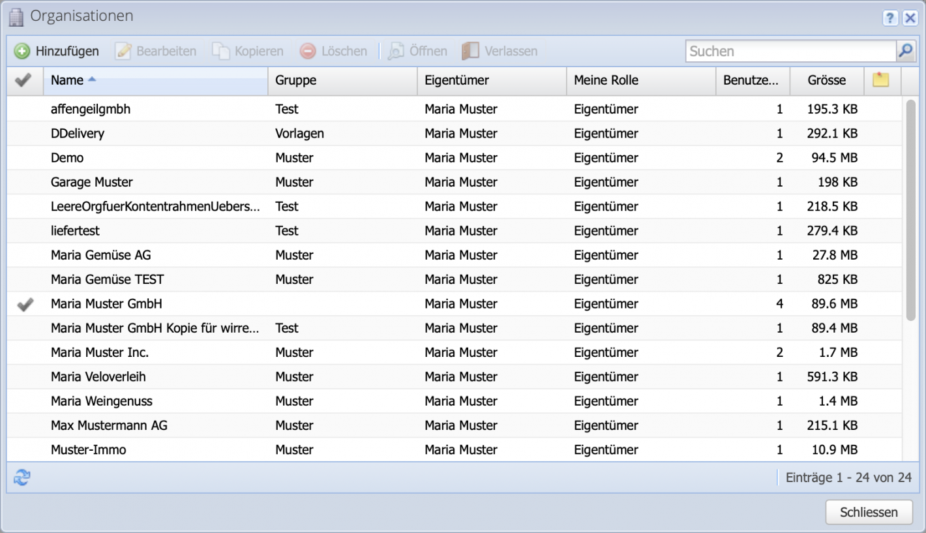Sort the list by the Grösse column
Viewport: 926px width, 533px height.
(827, 80)
